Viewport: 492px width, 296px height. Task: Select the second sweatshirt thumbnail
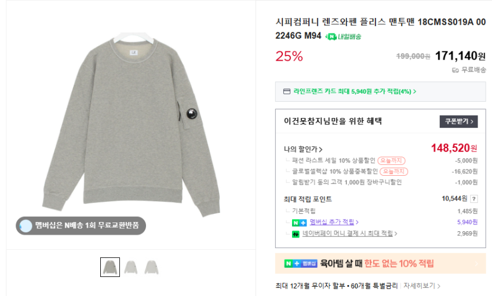[131, 267]
